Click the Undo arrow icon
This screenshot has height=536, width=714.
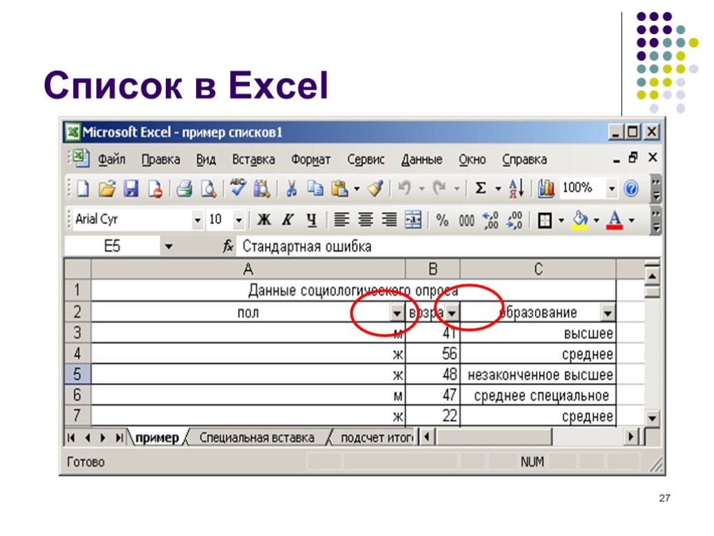[404, 188]
